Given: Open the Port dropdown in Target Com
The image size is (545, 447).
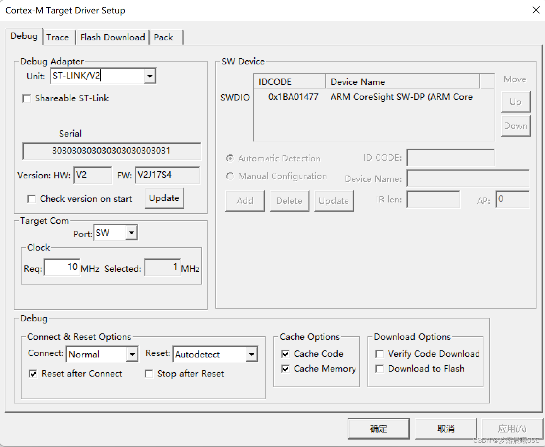Looking at the screenshot, I should point(131,233).
